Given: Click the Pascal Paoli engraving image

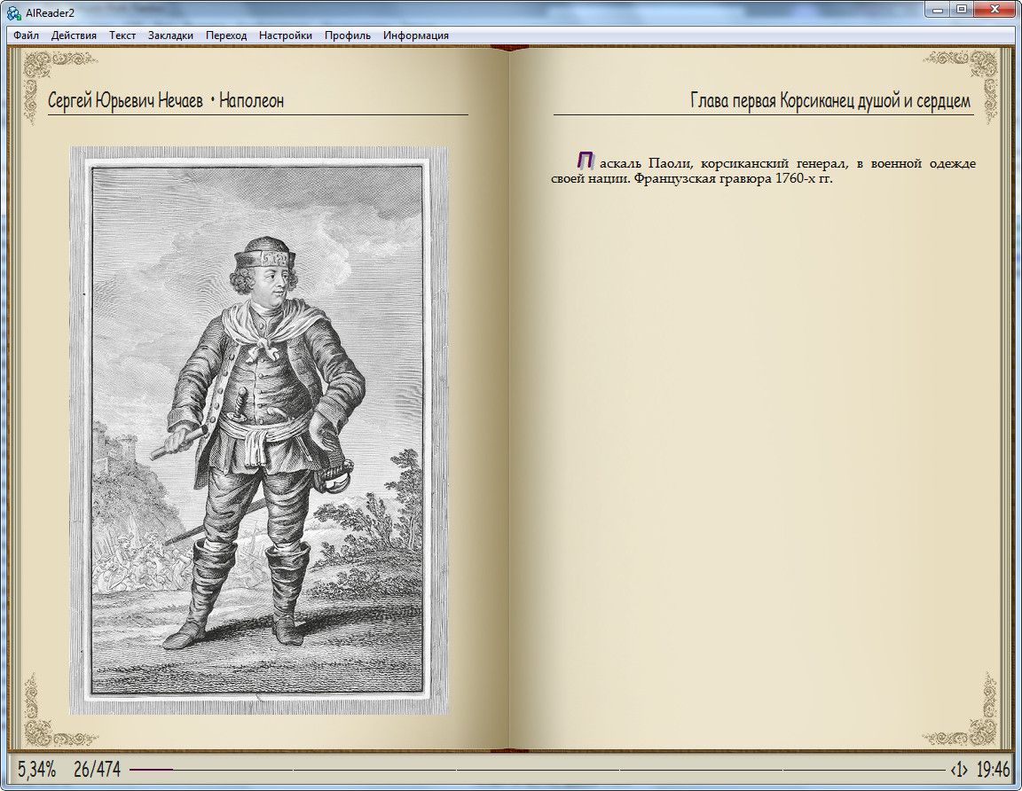Looking at the screenshot, I should pyautogui.click(x=259, y=430).
